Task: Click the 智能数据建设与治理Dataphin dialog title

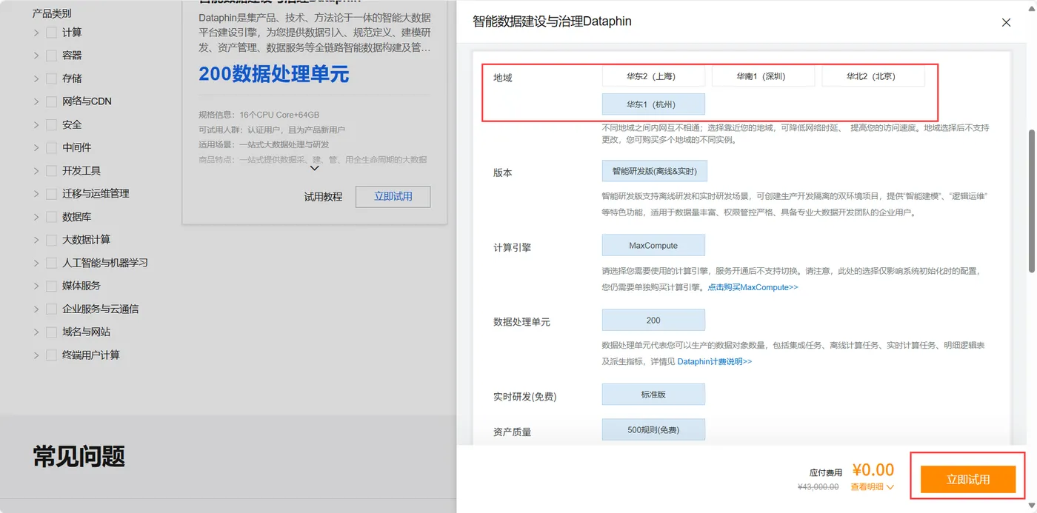Action: 553,21
